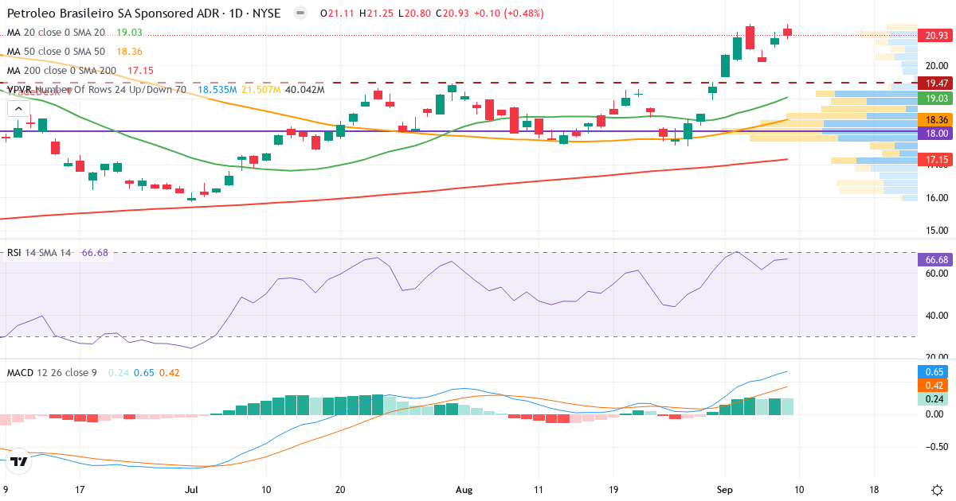The width and height of the screenshot is (956, 501).
Task: Click the orange 0.42 signal axis label
Action: pyautogui.click(x=932, y=386)
